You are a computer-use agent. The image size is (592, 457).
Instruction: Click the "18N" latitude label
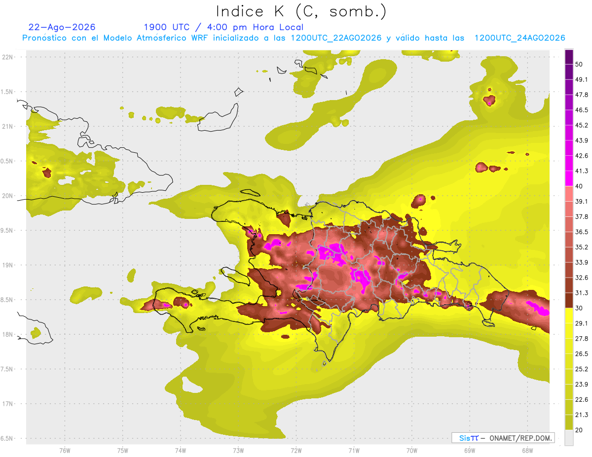point(7,334)
